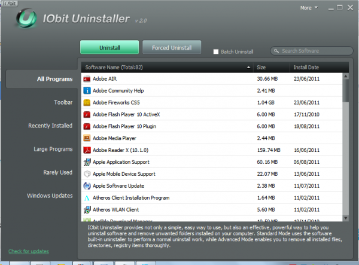Select the Apple Mobile Device Support entry
The image size is (359, 265).
click(x=124, y=174)
